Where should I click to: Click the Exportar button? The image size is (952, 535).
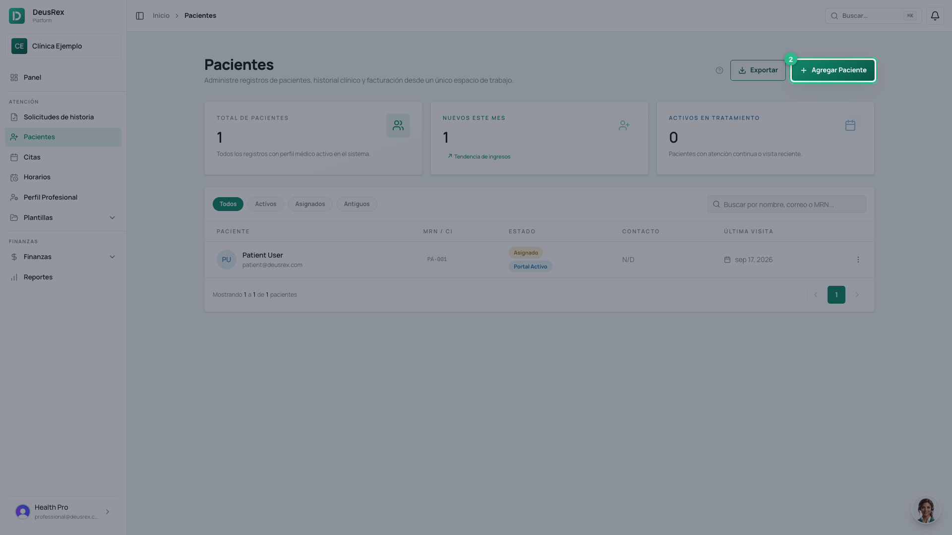click(x=758, y=70)
